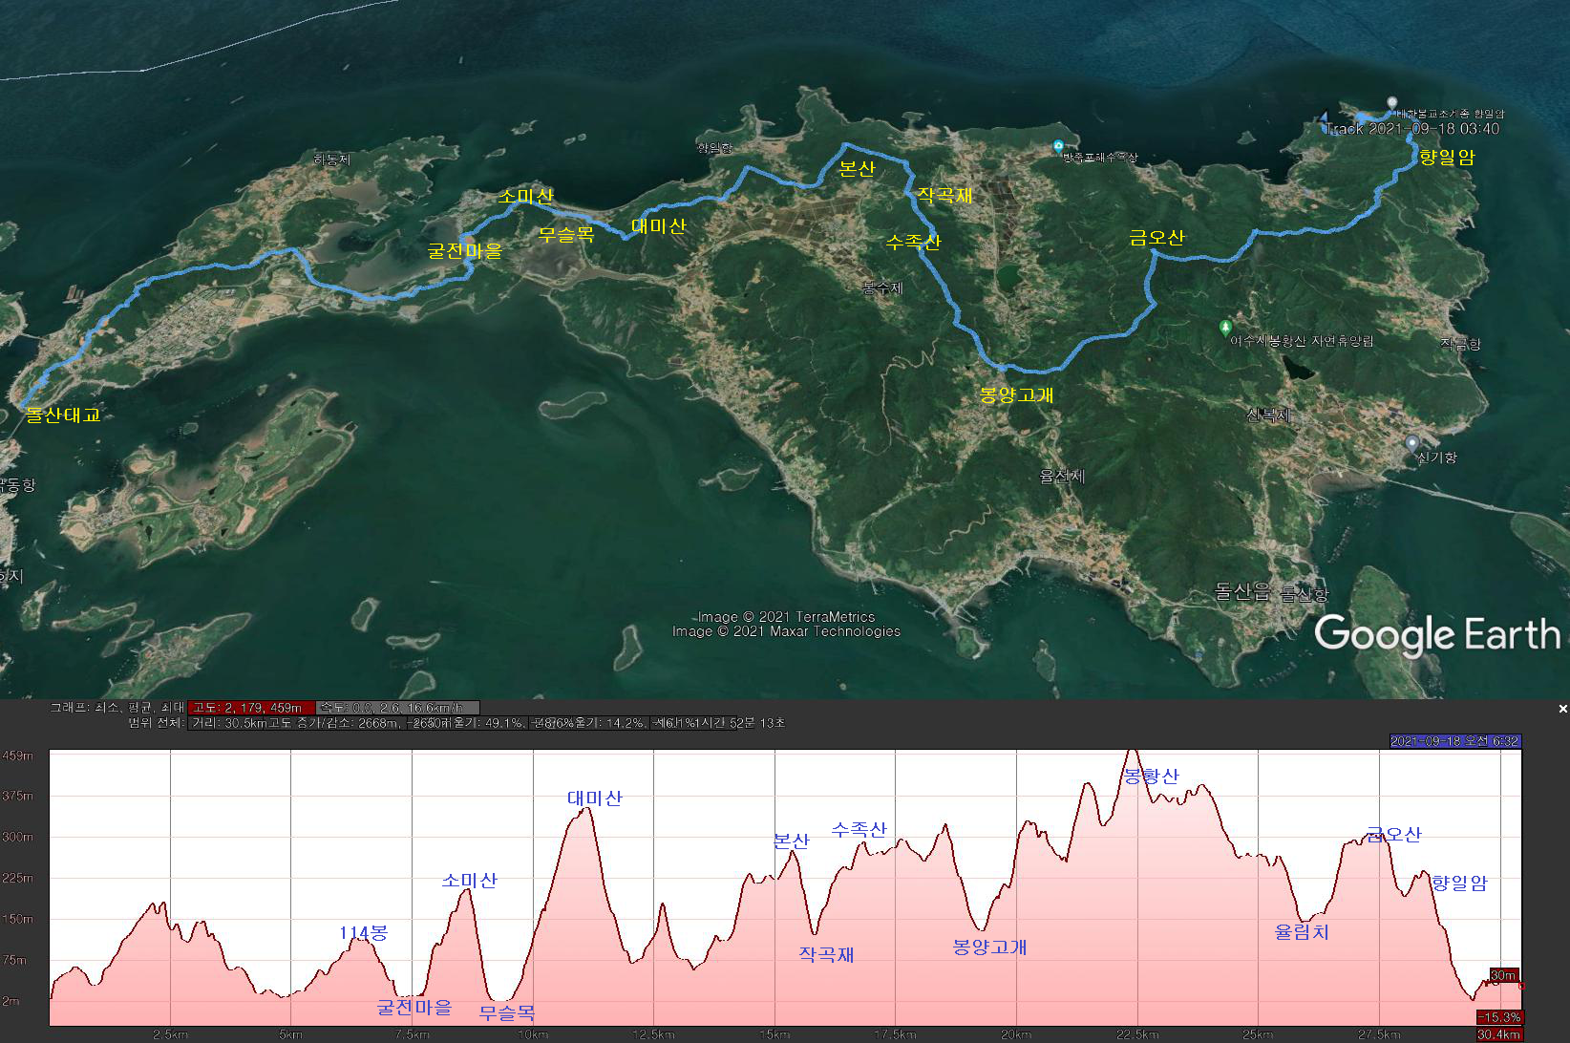Click the yellow 대미산 label on the map
This screenshot has width=1570, height=1043.
coord(658,226)
